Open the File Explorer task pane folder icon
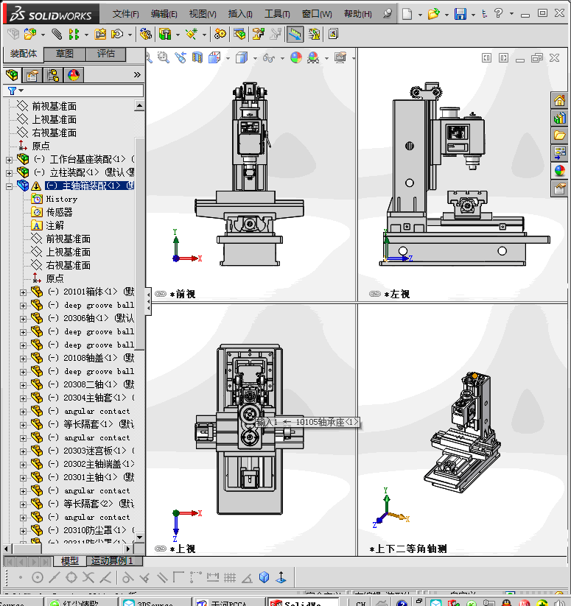This screenshot has height=606, width=571. coord(559,135)
